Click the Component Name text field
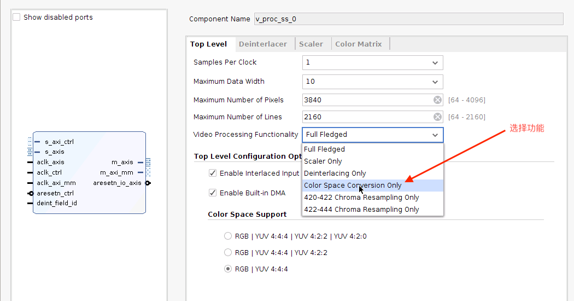This screenshot has width=574, height=301. (x=408, y=19)
